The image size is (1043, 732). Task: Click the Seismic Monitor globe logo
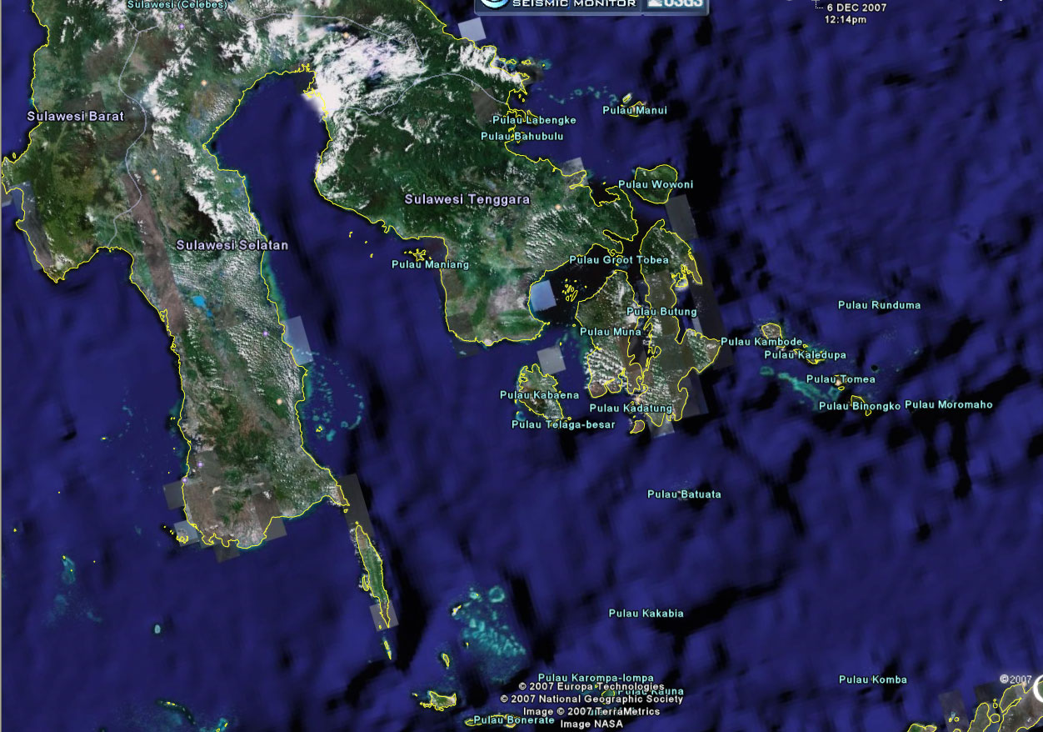point(494,3)
